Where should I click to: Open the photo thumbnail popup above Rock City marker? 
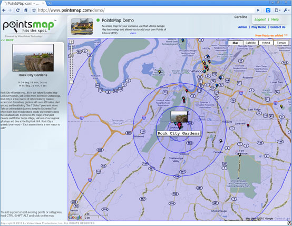[x=179, y=116]
